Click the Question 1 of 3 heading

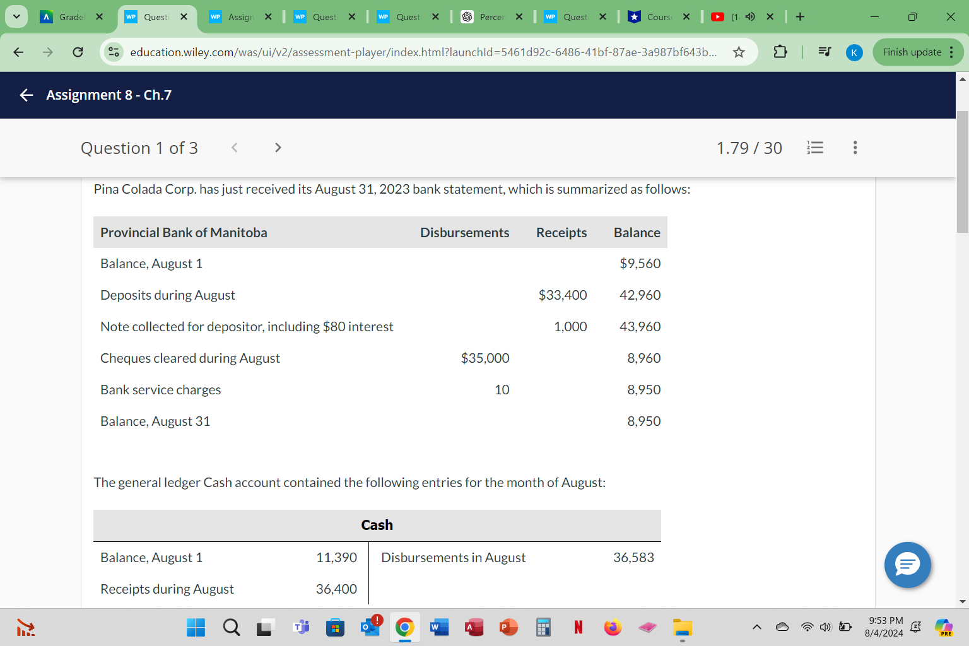(139, 148)
